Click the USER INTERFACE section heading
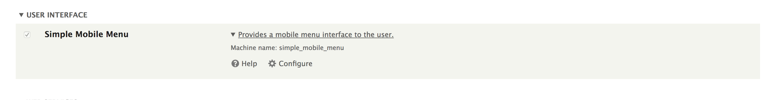 click(57, 15)
